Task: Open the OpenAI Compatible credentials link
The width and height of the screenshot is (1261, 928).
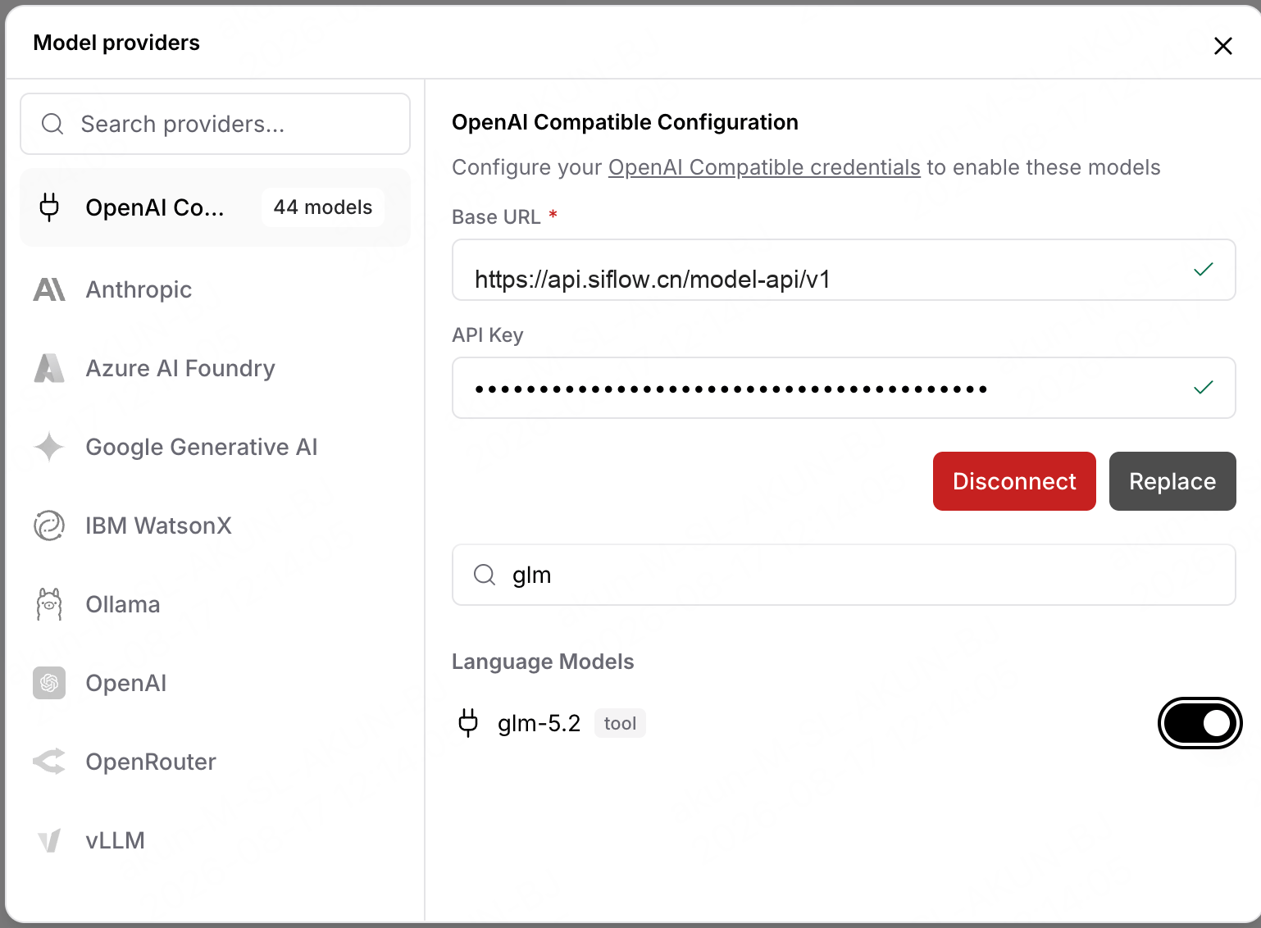Action: coord(764,167)
